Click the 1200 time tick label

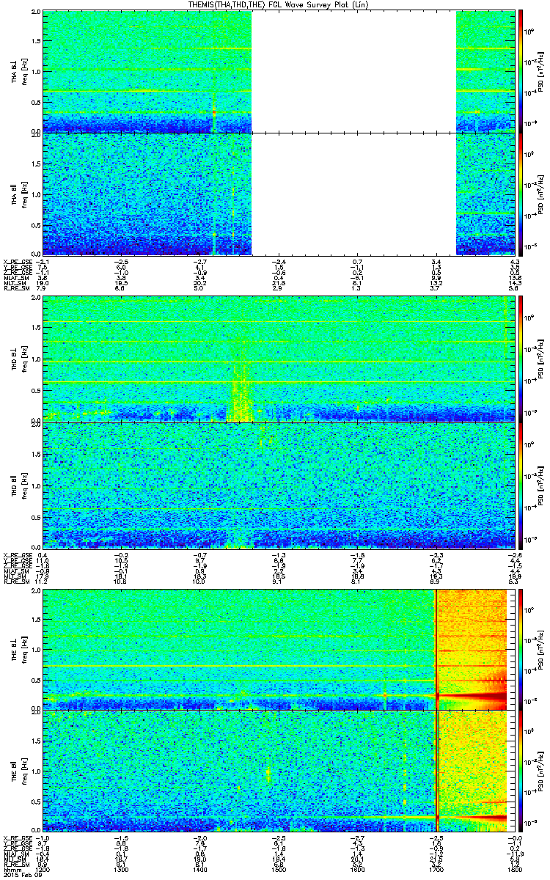[x=42, y=868]
